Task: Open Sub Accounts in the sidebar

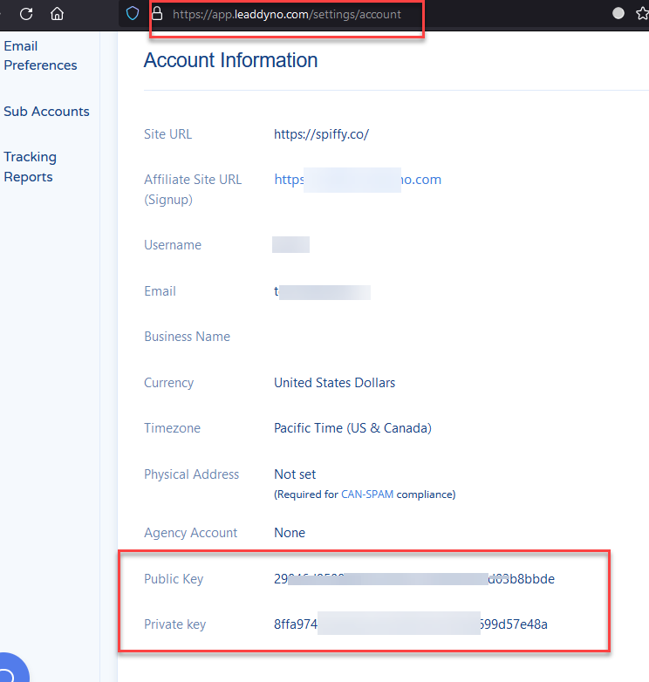Action: pos(46,112)
